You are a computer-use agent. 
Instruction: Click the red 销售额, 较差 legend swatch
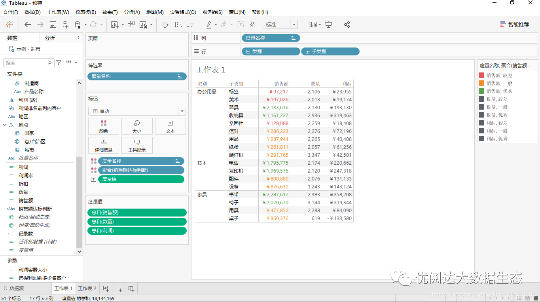pos(481,75)
